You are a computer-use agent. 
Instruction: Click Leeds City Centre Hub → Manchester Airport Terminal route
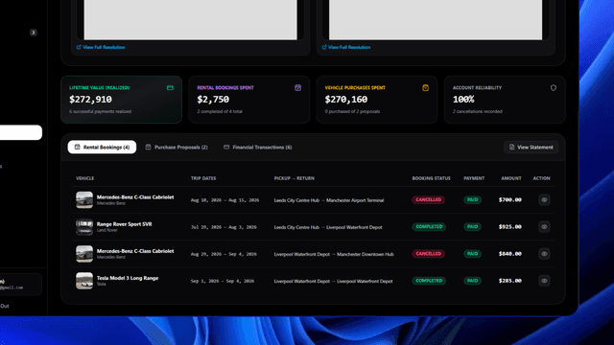pyautogui.click(x=329, y=200)
